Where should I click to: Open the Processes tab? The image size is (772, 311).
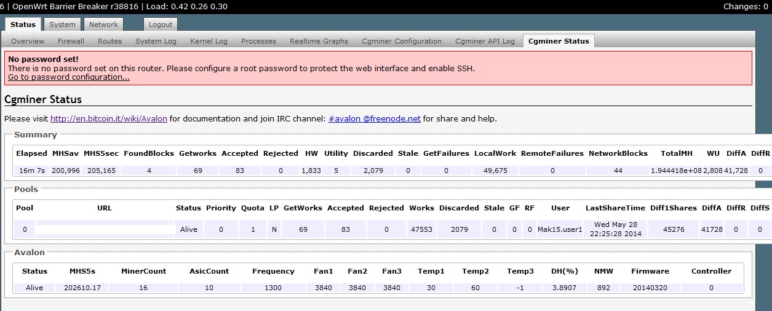click(x=258, y=41)
